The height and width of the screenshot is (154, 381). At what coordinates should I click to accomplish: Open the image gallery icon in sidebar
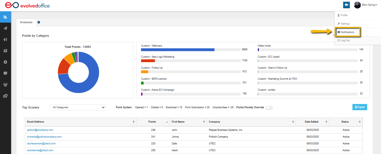coord(5,96)
